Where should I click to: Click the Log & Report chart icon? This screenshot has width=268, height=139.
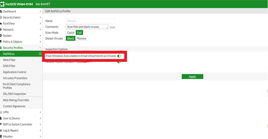(x=1, y=130)
